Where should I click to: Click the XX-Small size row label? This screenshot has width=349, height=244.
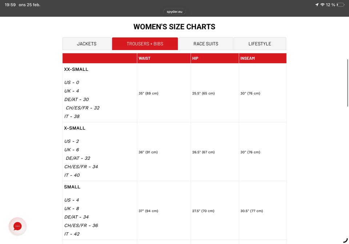[76, 69]
